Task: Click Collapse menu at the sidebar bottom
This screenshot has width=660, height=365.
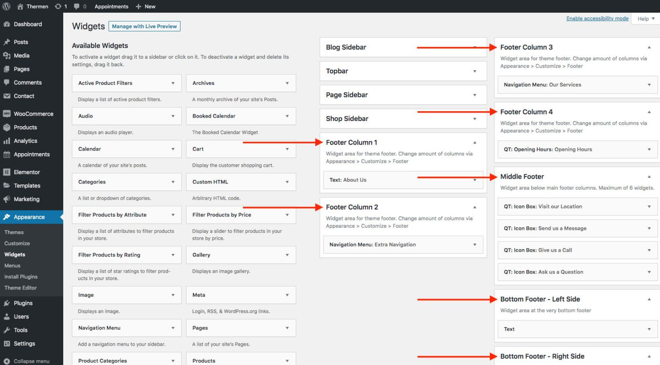Action: click(x=7, y=361)
